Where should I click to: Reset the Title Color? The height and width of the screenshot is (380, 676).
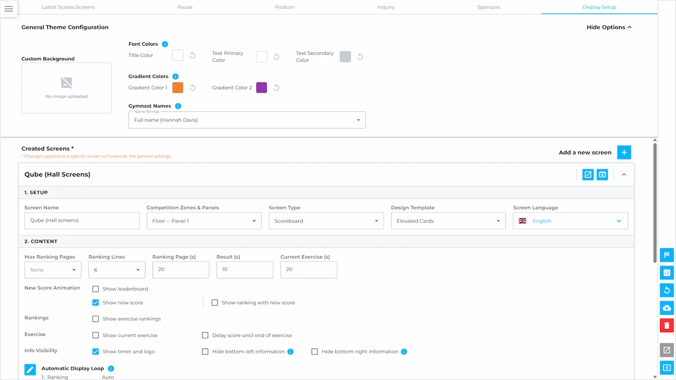(x=193, y=56)
